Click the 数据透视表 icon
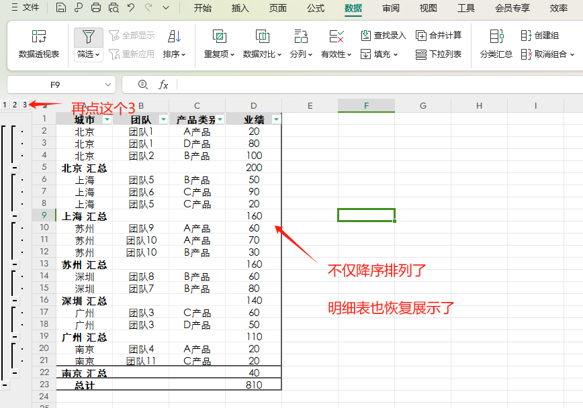Image resolution: width=583 pixels, height=408 pixels. pos(39,37)
